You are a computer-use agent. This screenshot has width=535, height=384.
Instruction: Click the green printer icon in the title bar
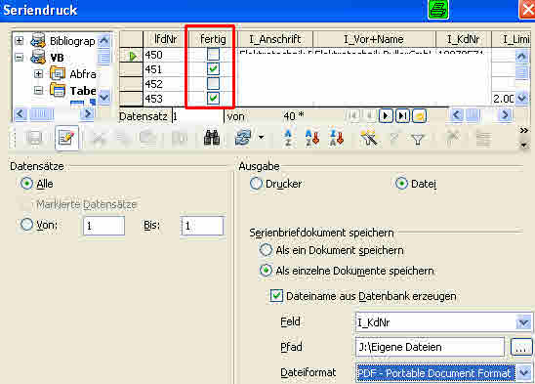point(438,9)
